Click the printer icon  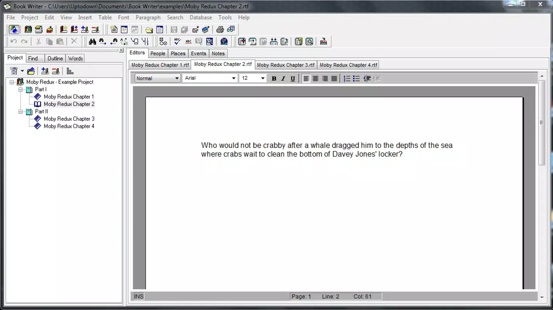point(220,29)
